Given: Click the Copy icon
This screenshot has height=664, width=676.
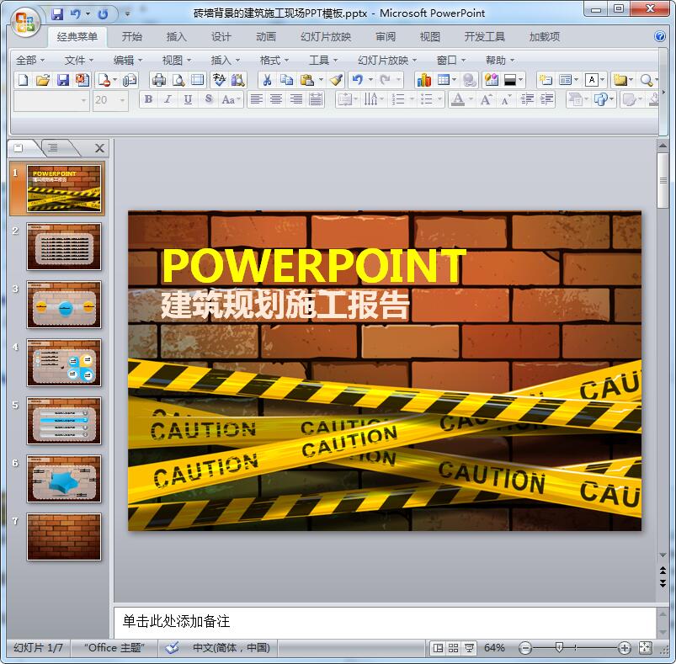Looking at the screenshot, I should click(x=287, y=80).
